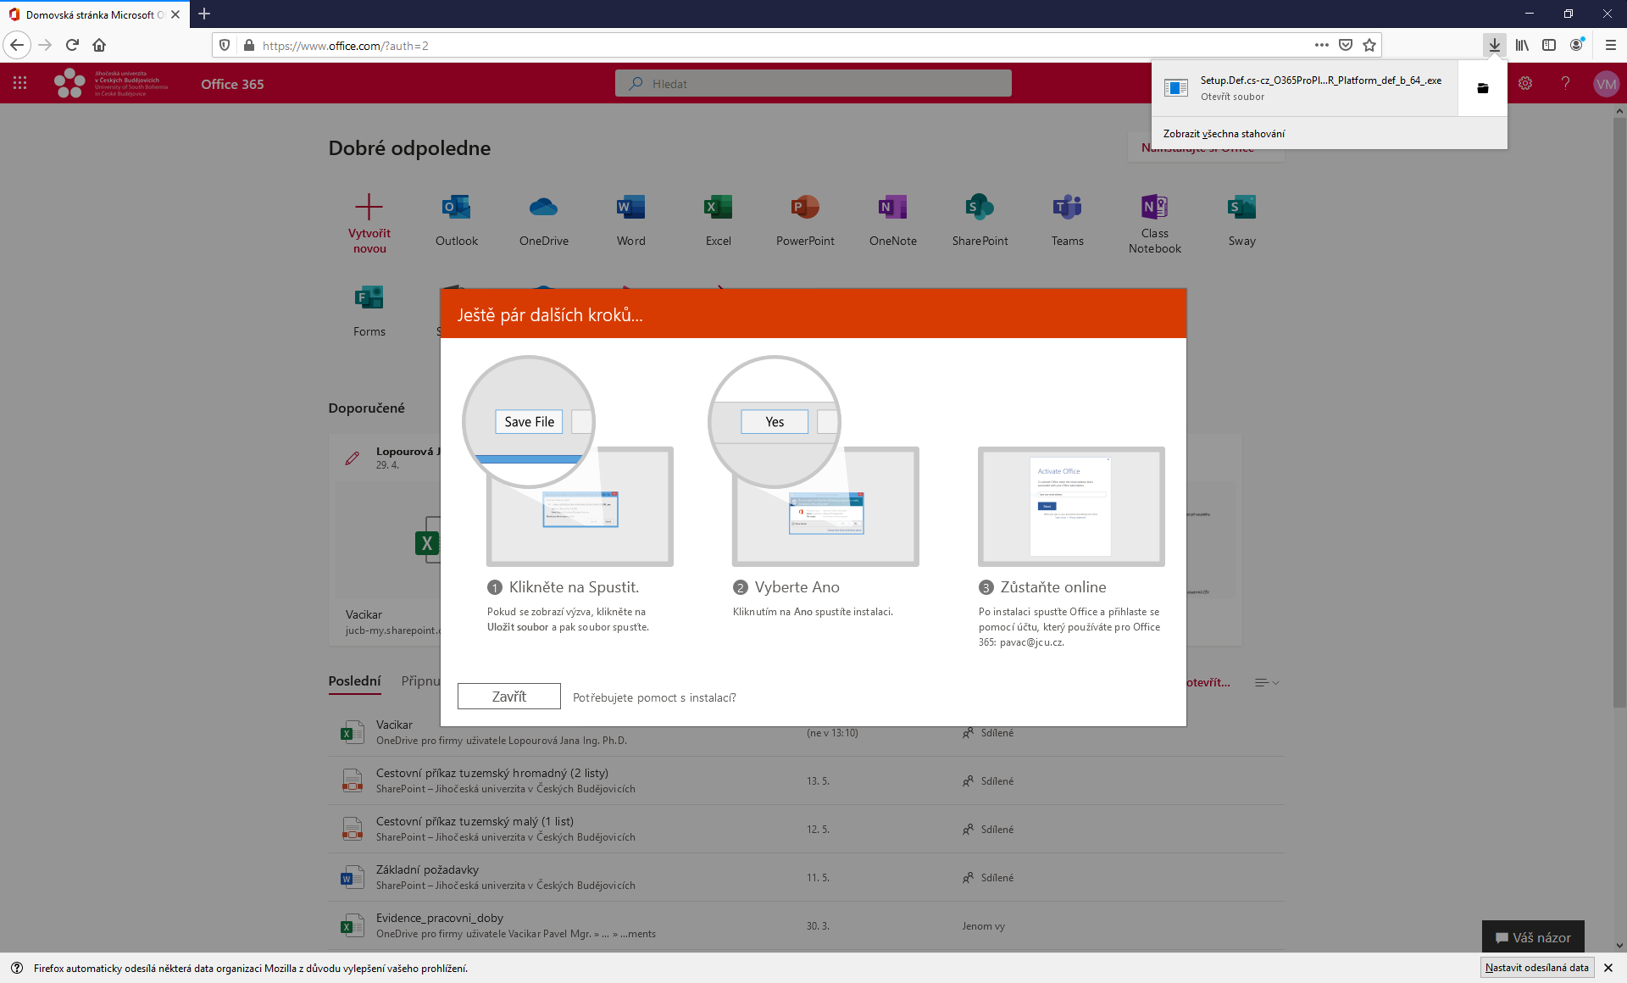Focus the Hledat search box
This screenshot has height=983, width=1627.
coord(813,83)
